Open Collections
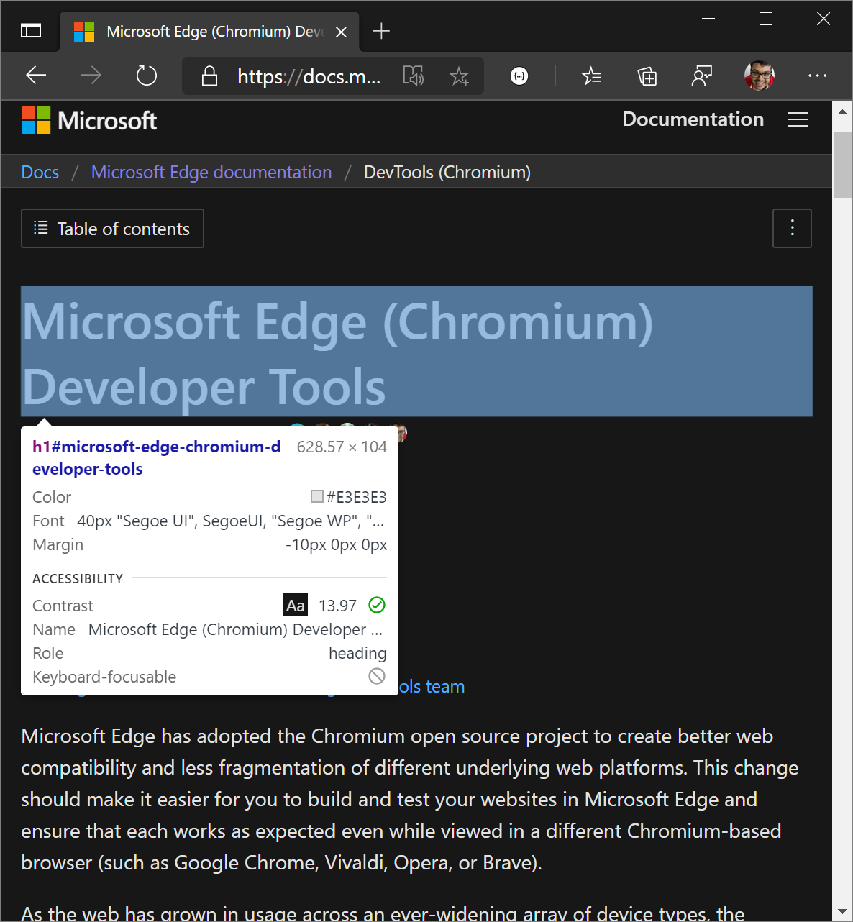 (x=647, y=76)
